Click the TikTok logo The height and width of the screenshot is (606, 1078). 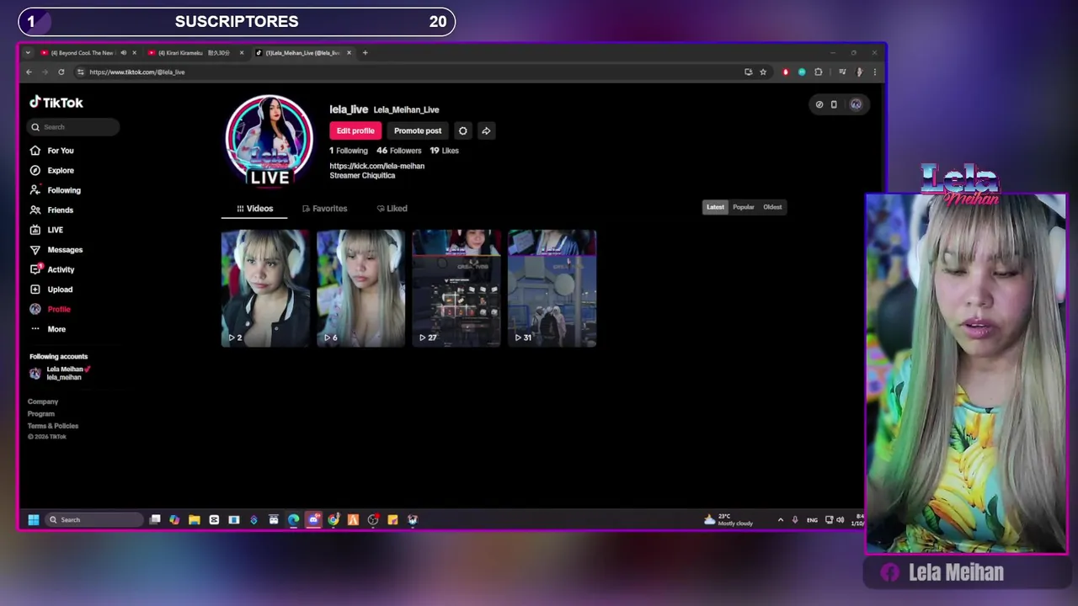point(56,103)
